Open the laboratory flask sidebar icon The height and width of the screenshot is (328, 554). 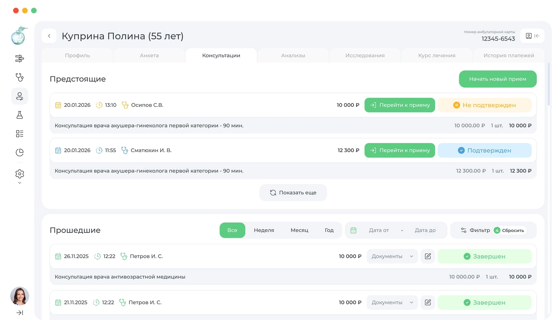point(19,115)
